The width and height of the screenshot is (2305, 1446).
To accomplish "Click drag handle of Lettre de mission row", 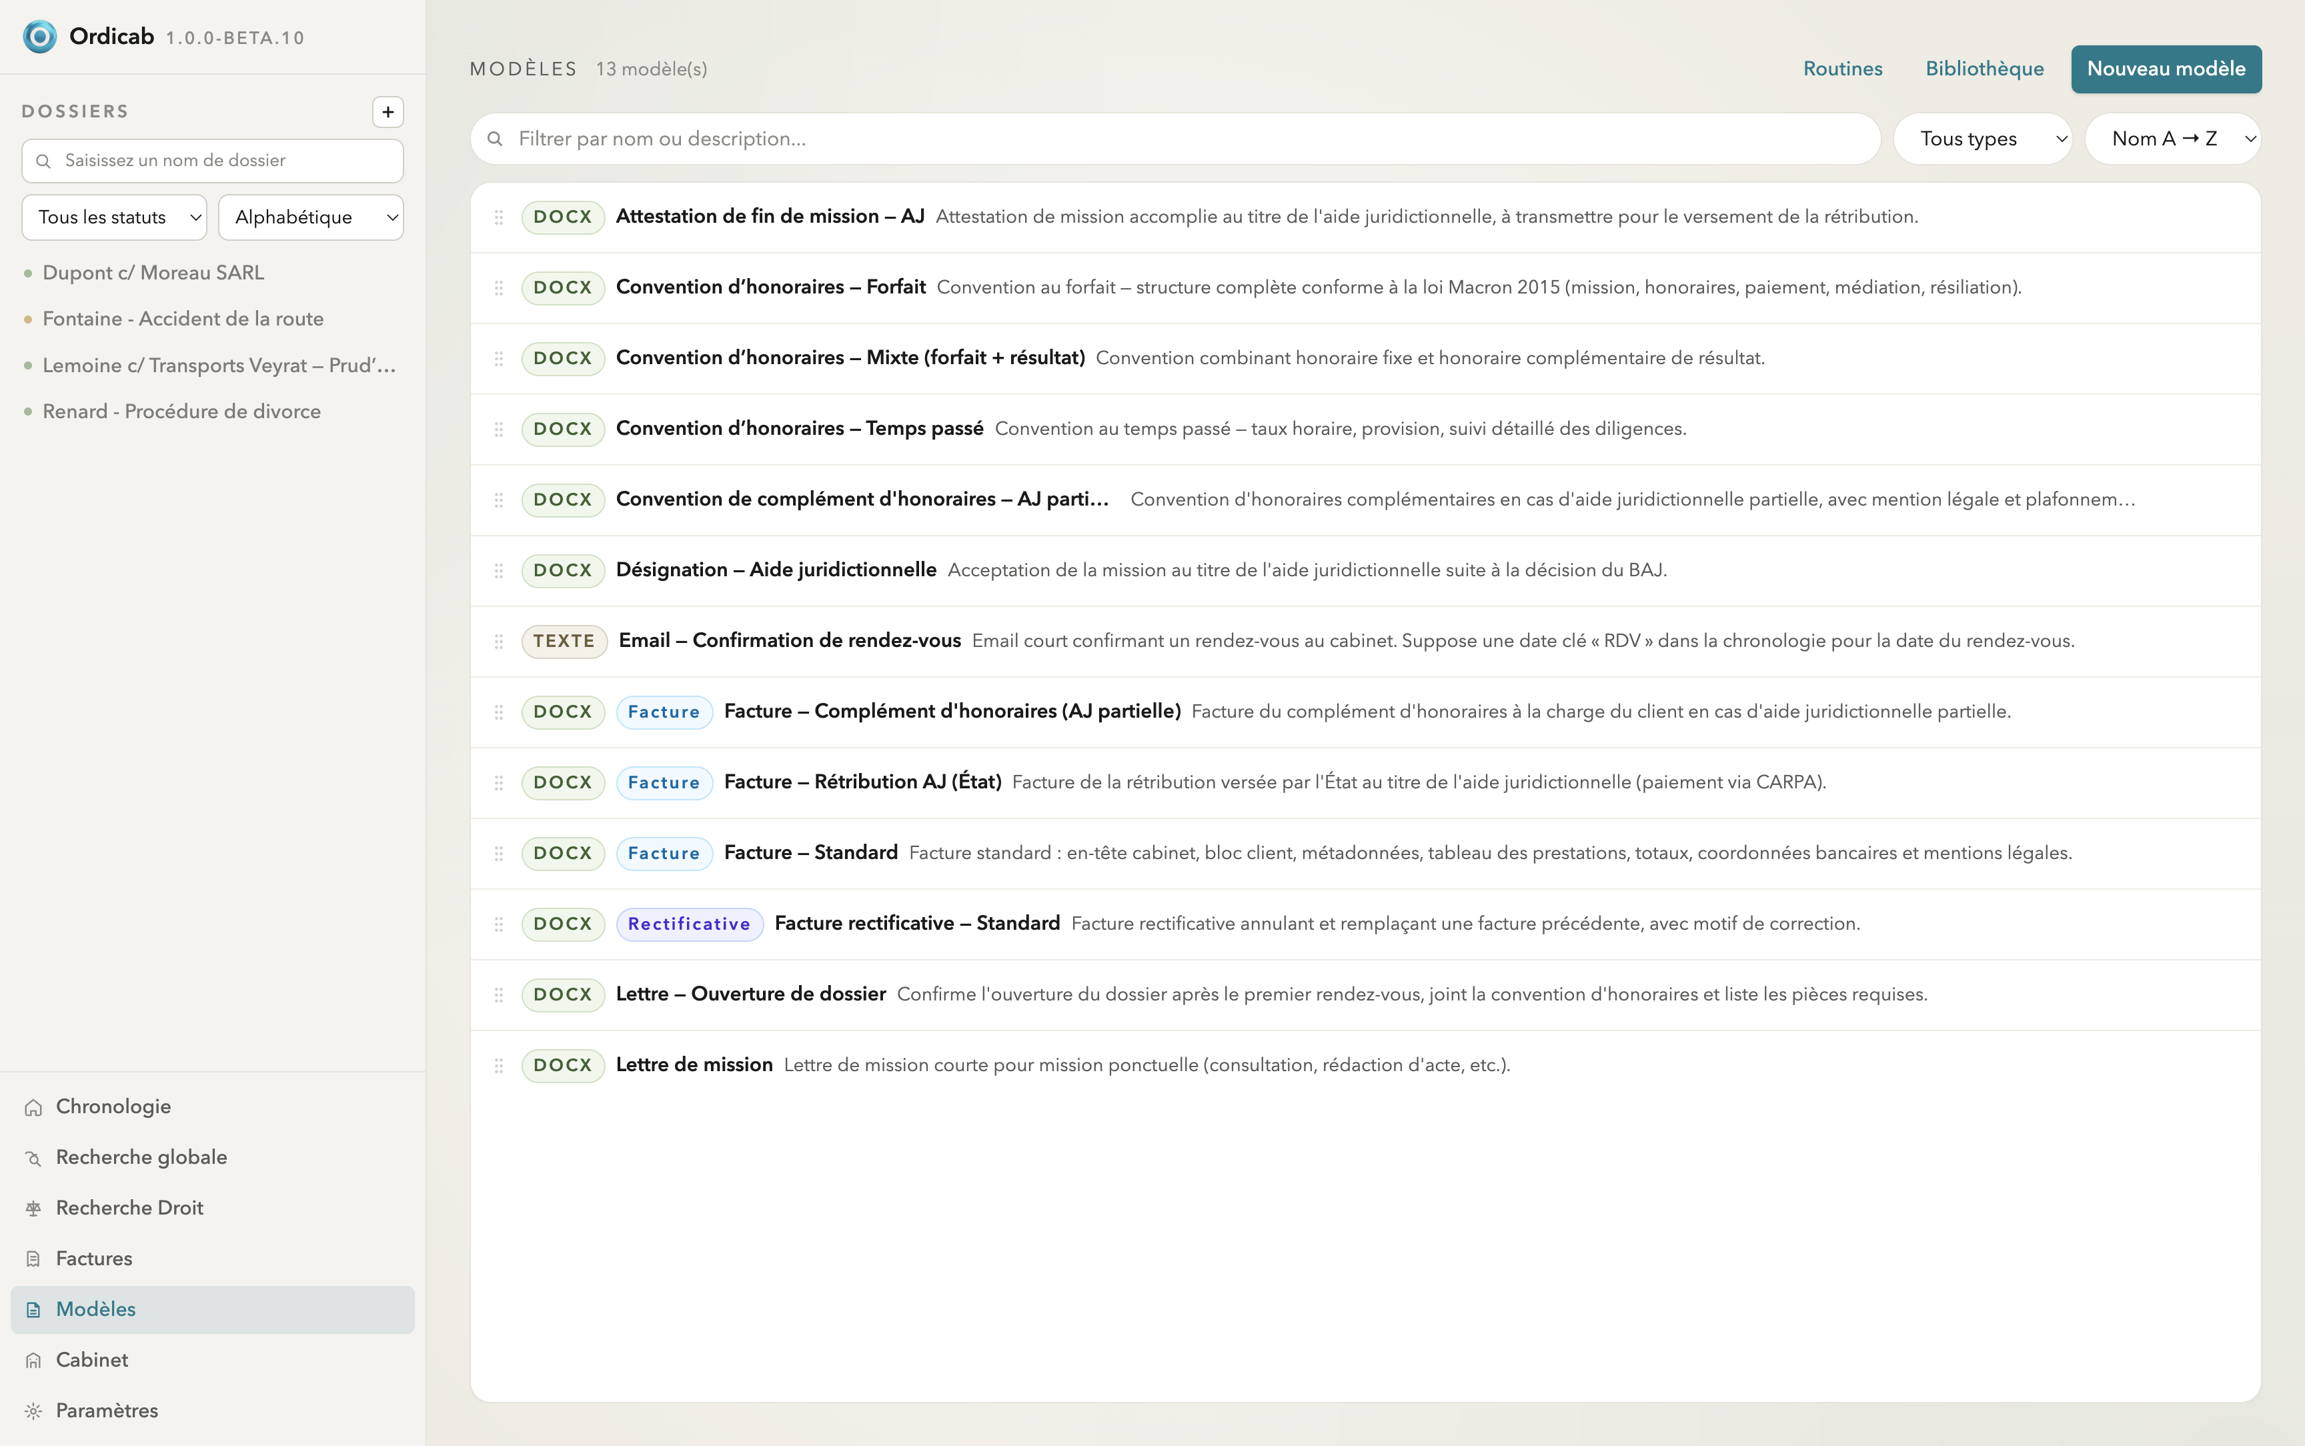I will click(x=498, y=1066).
